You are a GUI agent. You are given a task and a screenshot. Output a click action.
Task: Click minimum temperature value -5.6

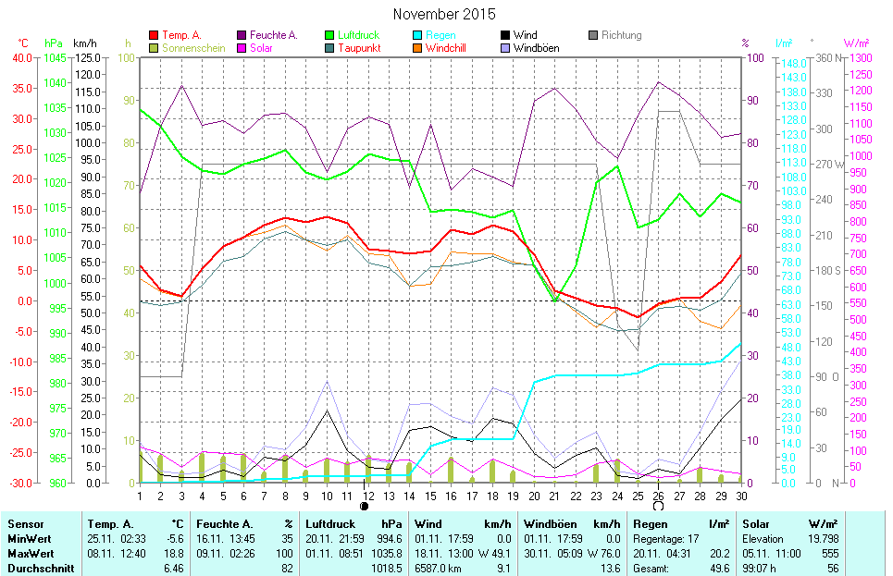point(176,539)
